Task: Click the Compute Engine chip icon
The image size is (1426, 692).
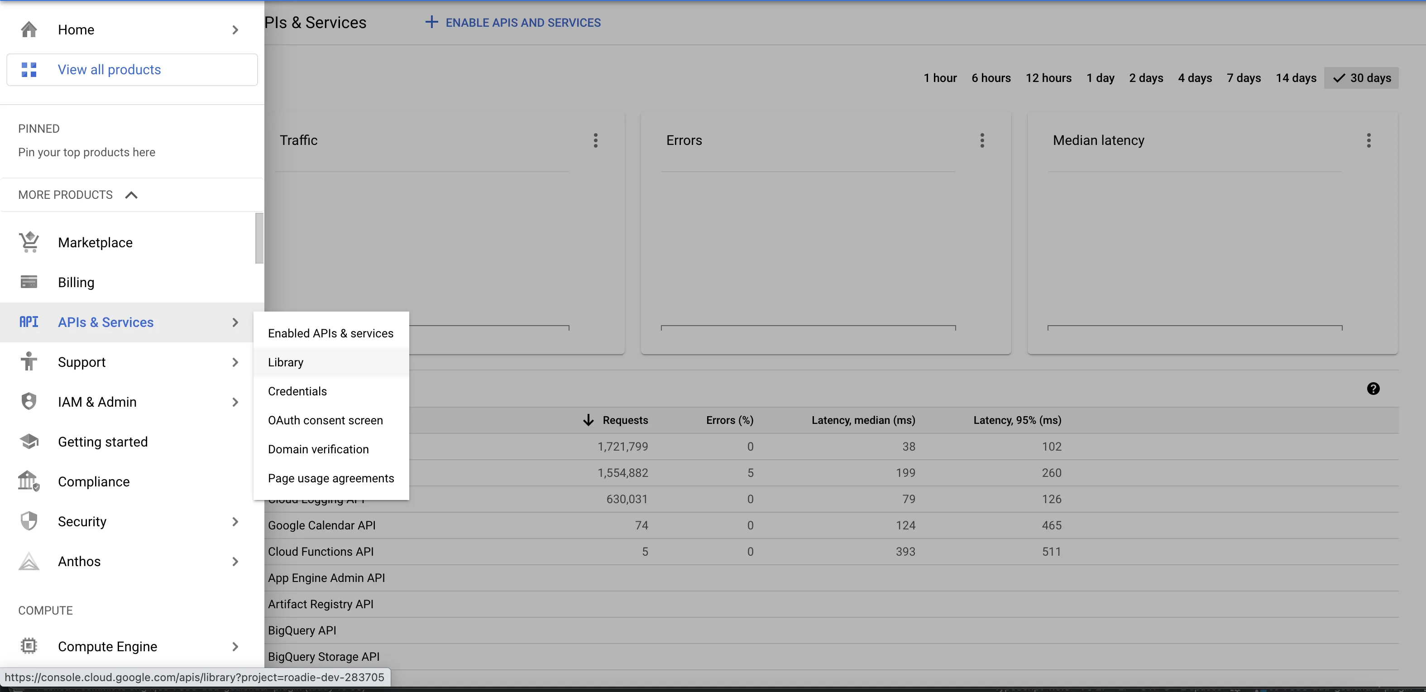Action: click(x=29, y=645)
